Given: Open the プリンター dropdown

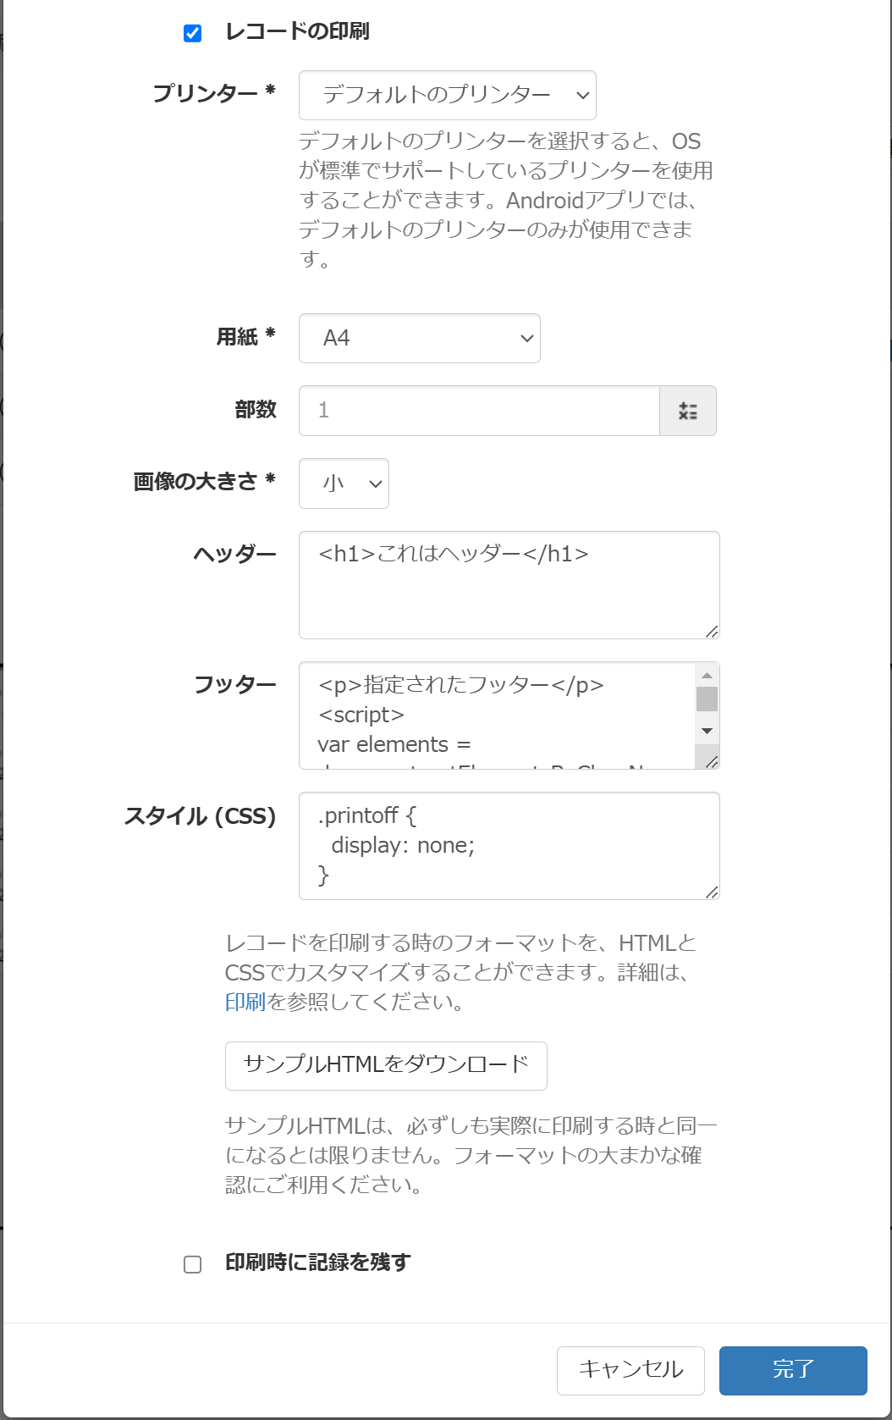Looking at the screenshot, I should (x=448, y=95).
